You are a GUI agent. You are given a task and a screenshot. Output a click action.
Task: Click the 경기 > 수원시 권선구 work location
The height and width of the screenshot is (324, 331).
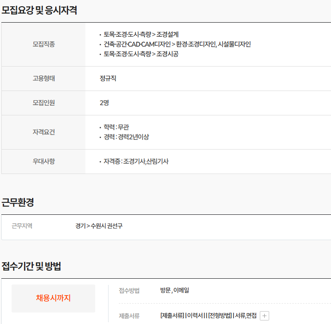coord(99,226)
